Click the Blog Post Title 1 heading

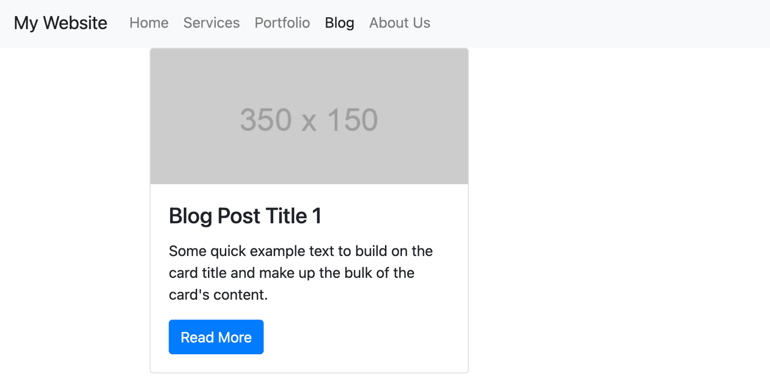point(245,215)
